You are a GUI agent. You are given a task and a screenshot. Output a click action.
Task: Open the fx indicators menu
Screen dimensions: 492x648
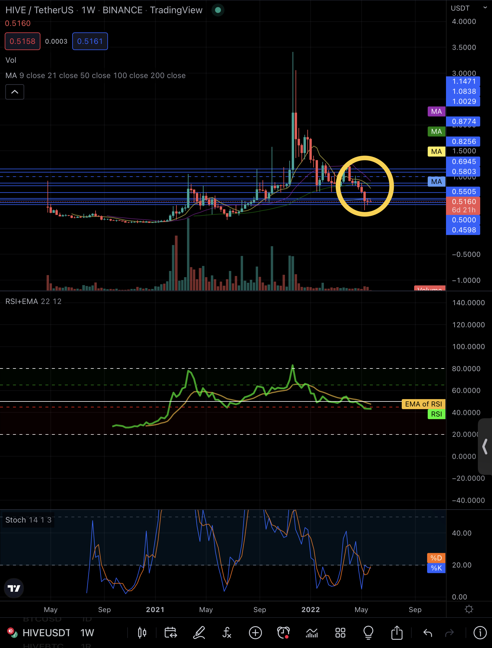[227, 632]
